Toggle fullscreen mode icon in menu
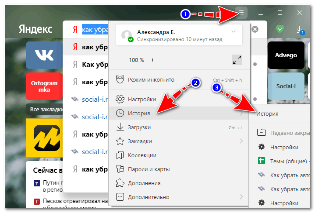Screen dimensions: 315x213 pos(237,60)
